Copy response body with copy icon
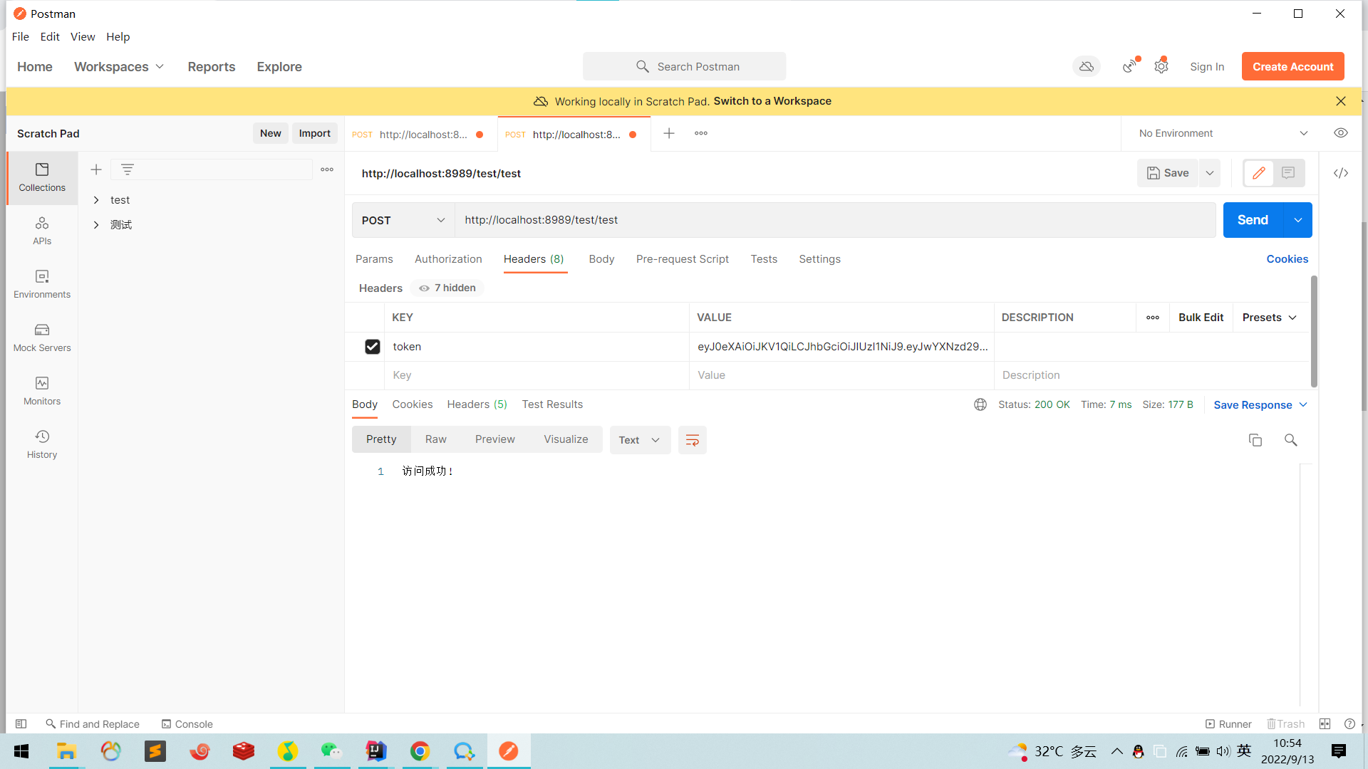1368x769 pixels. pos(1255,440)
